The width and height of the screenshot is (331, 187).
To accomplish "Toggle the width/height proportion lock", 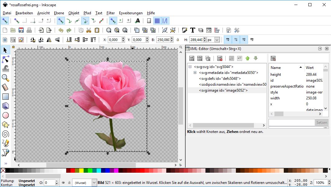I will [178, 40].
